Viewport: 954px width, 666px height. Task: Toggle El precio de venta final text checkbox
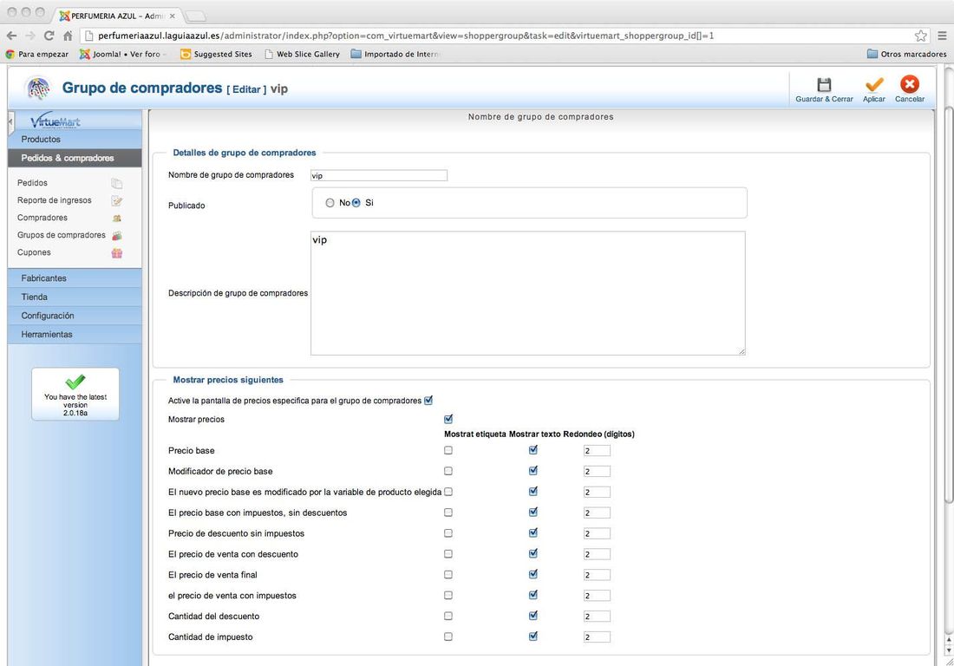click(x=533, y=574)
